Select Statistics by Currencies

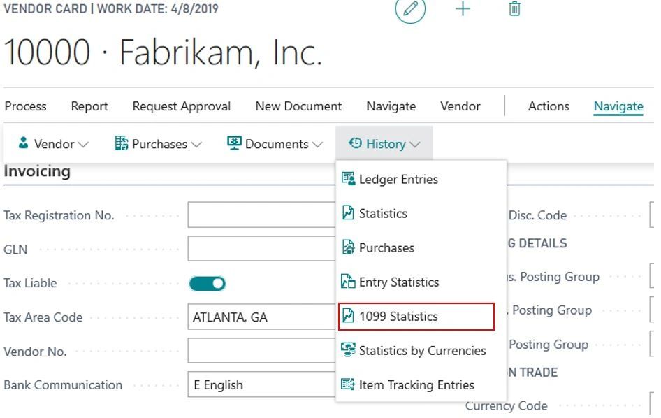(x=421, y=350)
